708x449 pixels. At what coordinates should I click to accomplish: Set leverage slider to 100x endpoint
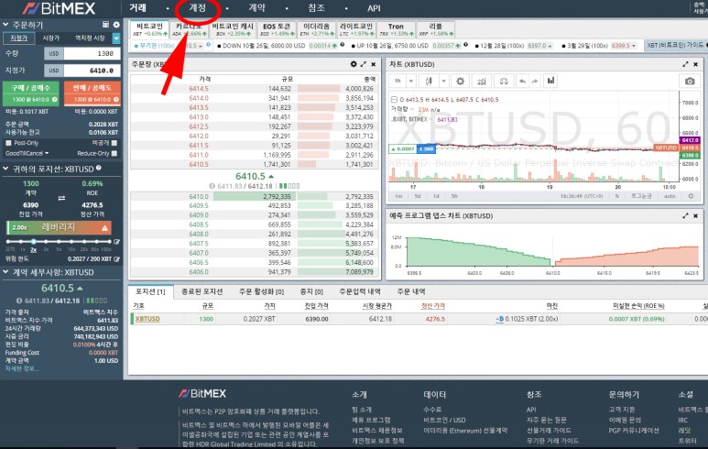[x=108, y=242]
